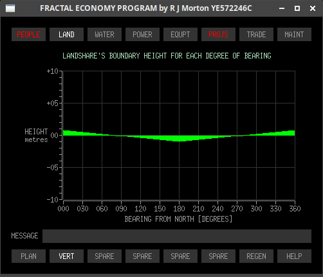Click the SPARE button next to VERT
This screenshot has height=277, width=323.
tap(104, 256)
